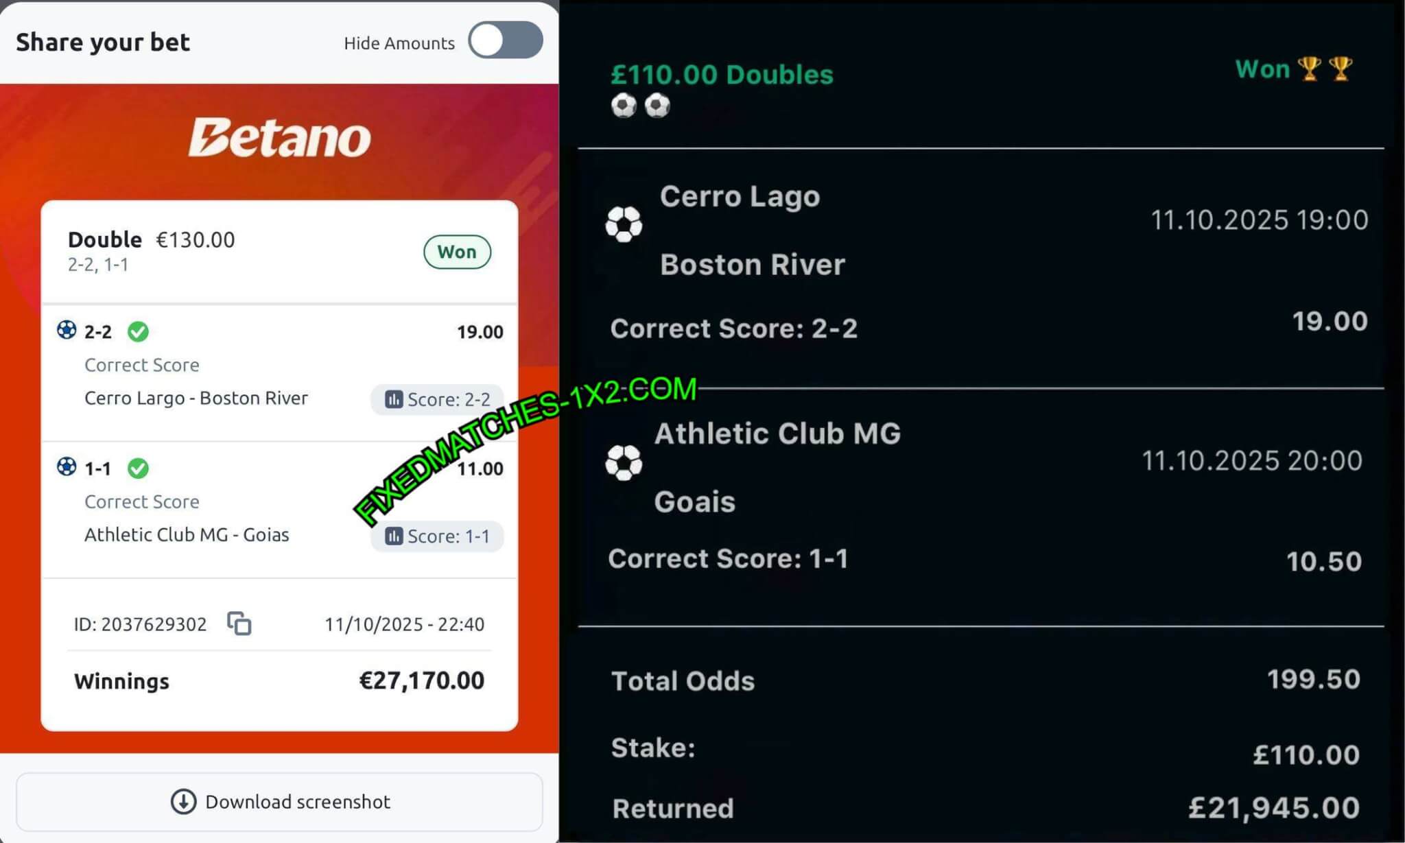Click green checkmark next to 2-2 selection
Screen dimensions: 1405x843
[x=138, y=332]
